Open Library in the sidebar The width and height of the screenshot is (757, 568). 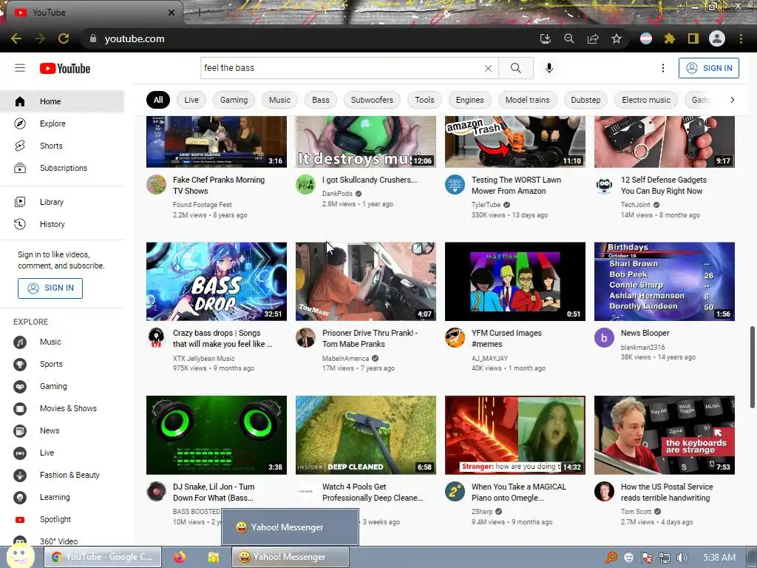[x=62, y=202]
